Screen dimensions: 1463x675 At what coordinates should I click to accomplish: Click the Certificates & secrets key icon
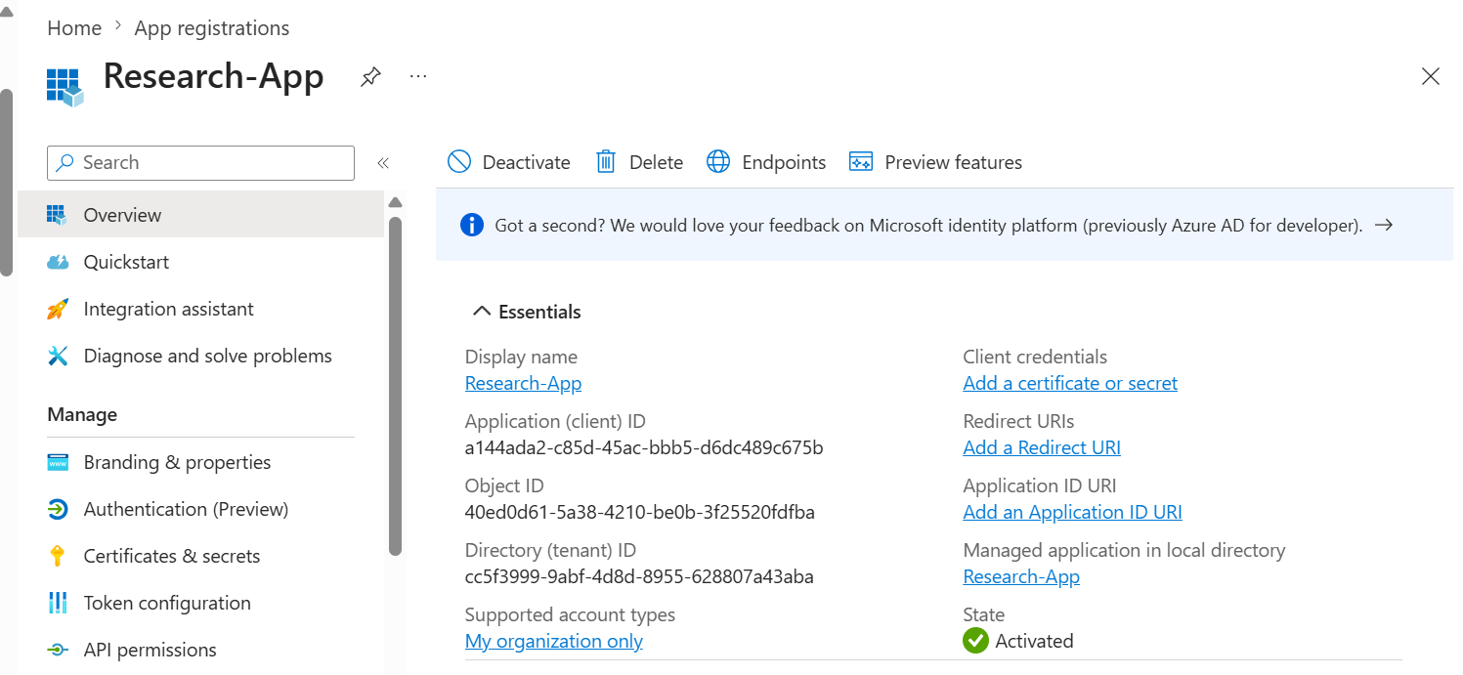58,556
